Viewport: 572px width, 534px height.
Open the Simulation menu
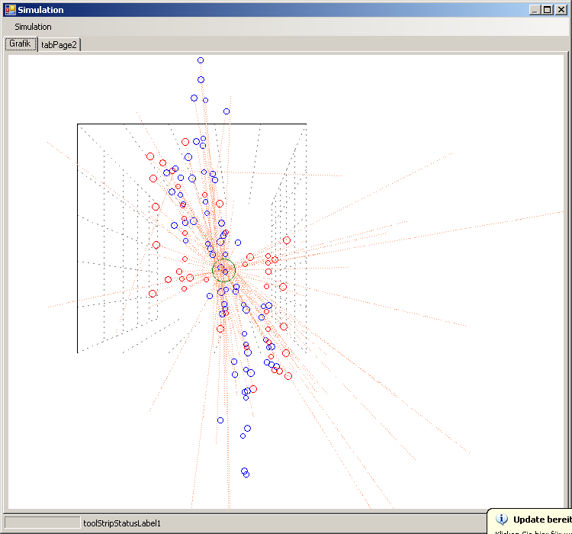(33, 27)
